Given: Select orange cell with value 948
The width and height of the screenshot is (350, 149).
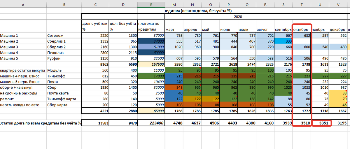Looking at the screenshot, I should [174, 87].
